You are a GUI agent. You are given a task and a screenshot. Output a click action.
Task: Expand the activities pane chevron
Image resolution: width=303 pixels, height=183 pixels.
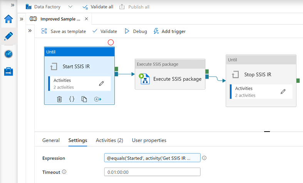click(30, 30)
